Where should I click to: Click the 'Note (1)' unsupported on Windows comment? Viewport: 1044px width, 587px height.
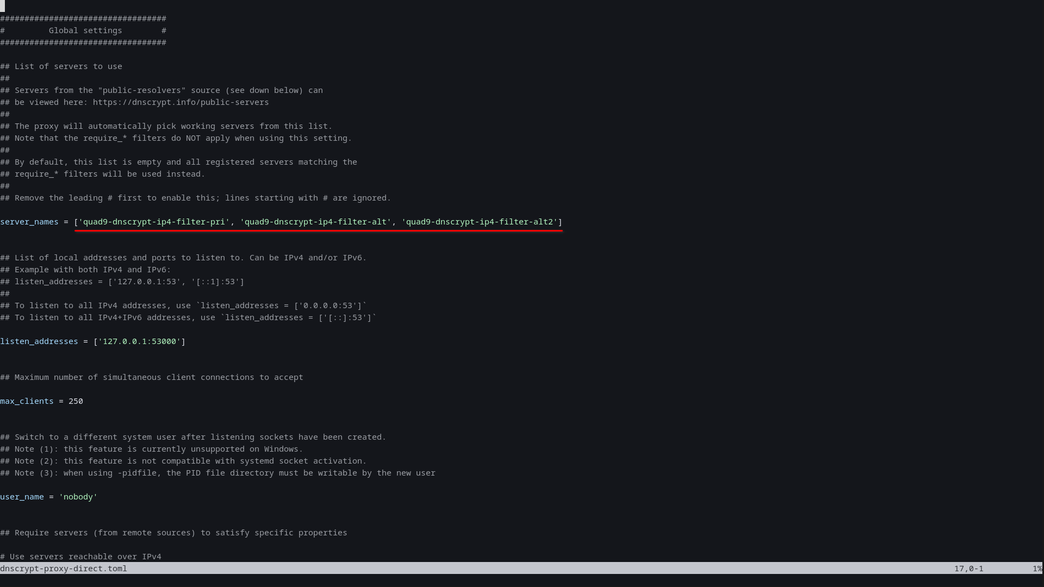click(152, 449)
